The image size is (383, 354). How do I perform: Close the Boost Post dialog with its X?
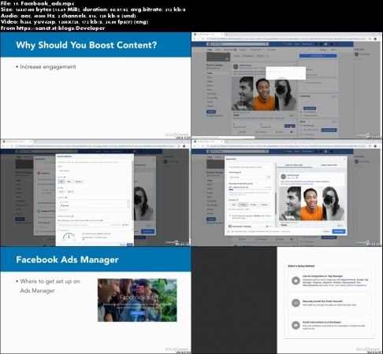[x=344, y=159]
